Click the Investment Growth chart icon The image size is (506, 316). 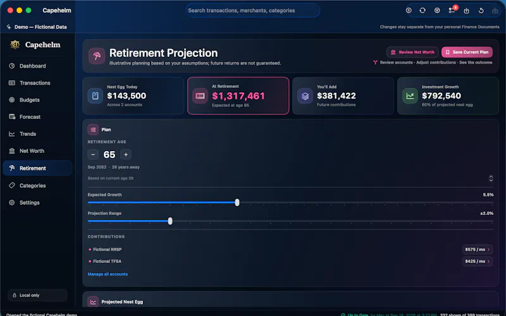tap(410, 96)
